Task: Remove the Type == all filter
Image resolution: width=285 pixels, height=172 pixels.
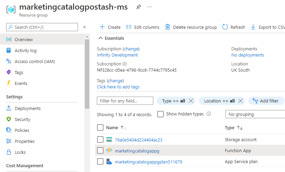Action: [x=191, y=101]
